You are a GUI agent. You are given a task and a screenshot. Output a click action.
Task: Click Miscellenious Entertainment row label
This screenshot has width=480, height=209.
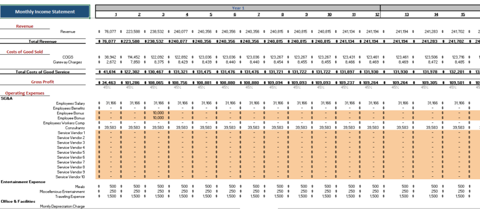[63, 192]
